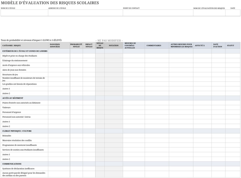
Task: Select Systèmes de déclaration inefficaces cell
Action: (x=24, y=169)
